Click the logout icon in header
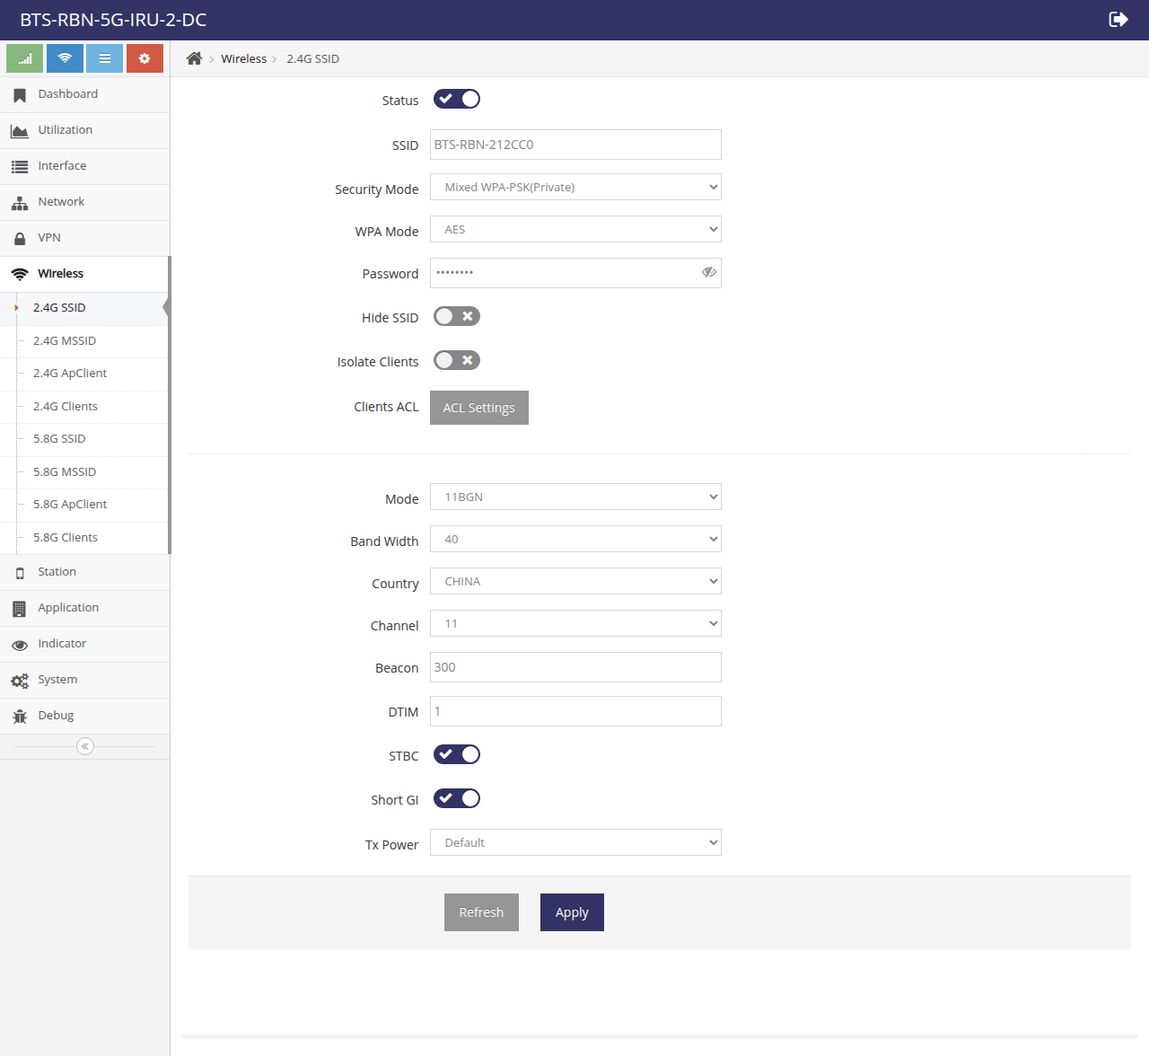The width and height of the screenshot is (1149, 1056). coord(1118,19)
